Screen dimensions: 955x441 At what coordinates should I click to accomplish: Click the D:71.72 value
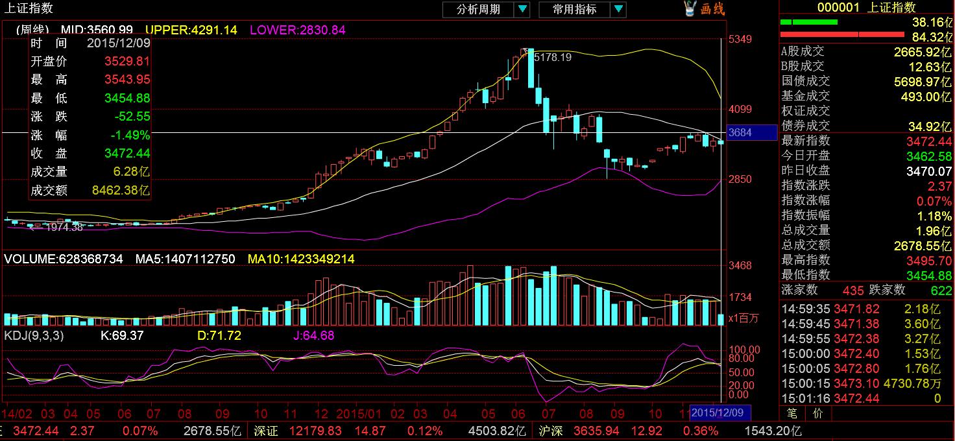(219, 335)
